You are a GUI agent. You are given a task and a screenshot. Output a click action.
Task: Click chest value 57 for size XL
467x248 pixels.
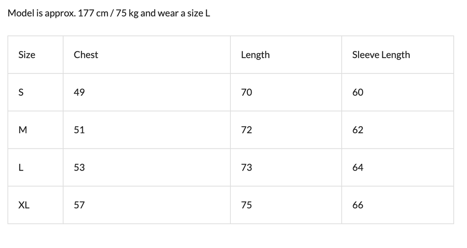coord(79,205)
